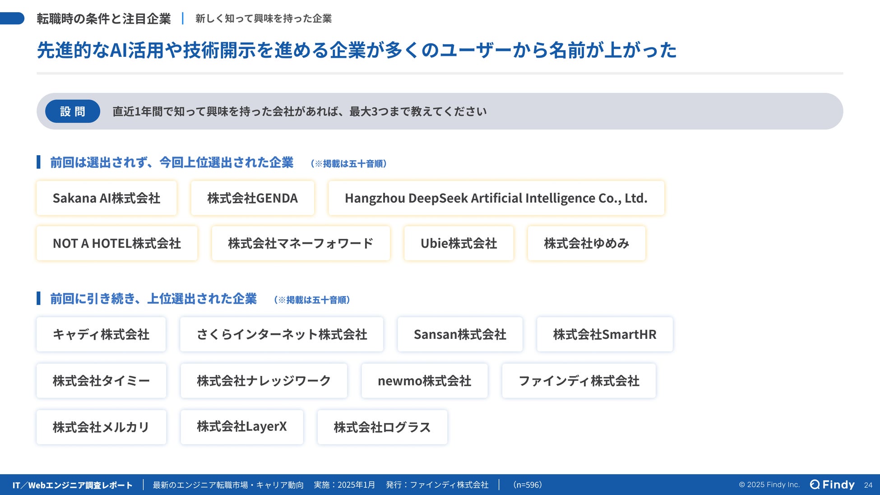The image size is (880, 495).
Task: Select the Sansan株式会社 card
Action: point(460,334)
